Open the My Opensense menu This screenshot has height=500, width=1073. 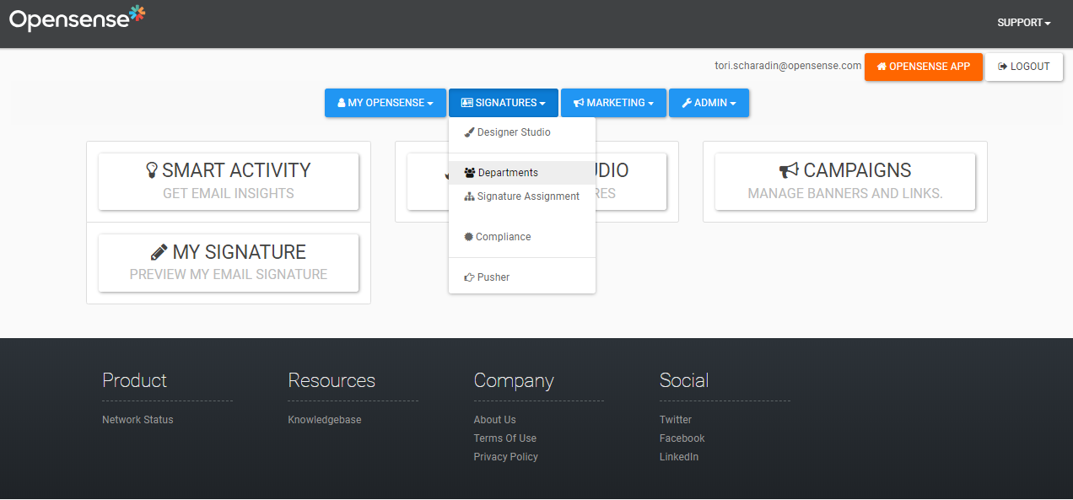(x=386, y=103)
